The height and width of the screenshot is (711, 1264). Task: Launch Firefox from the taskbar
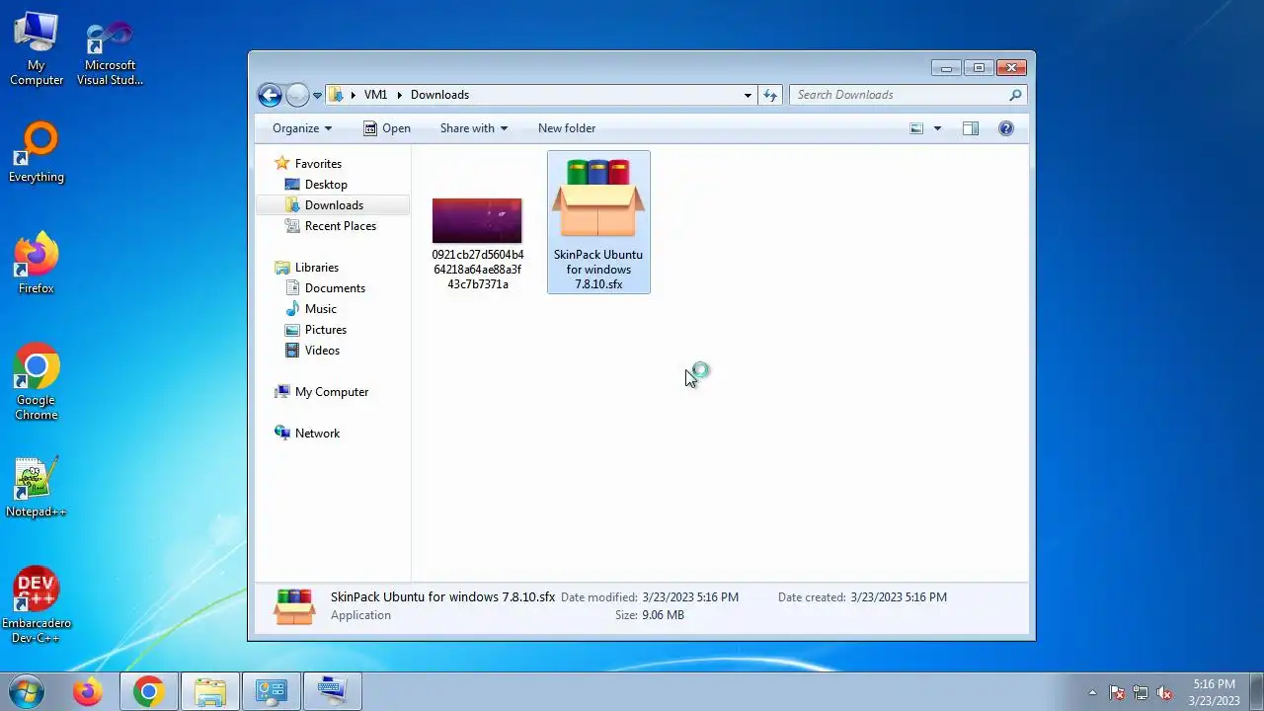[88, 692]
